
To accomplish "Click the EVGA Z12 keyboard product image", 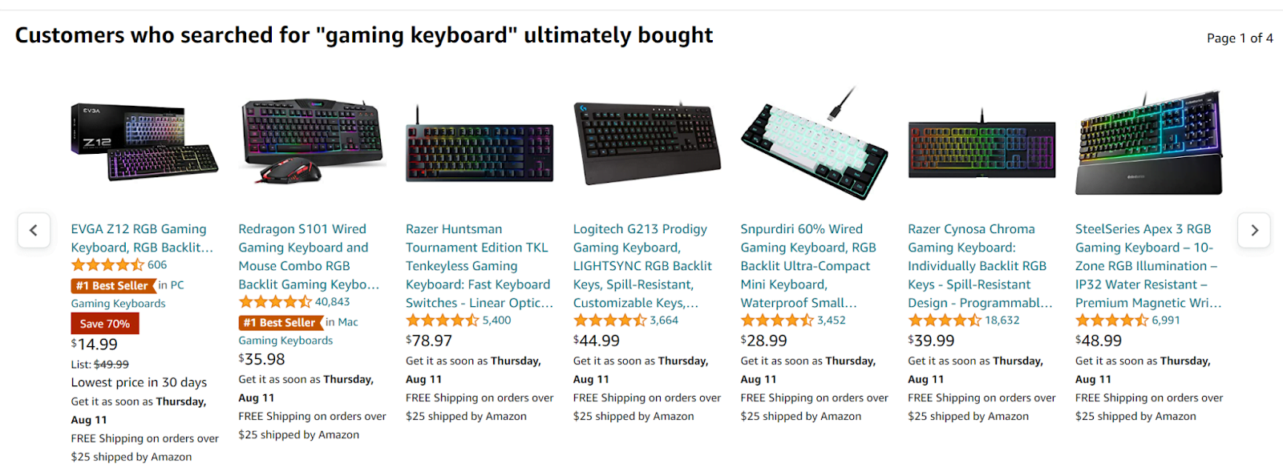I will [x=144, y=142].
